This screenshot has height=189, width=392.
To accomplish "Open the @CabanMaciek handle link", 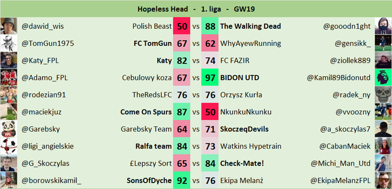I will coord(345,146).
